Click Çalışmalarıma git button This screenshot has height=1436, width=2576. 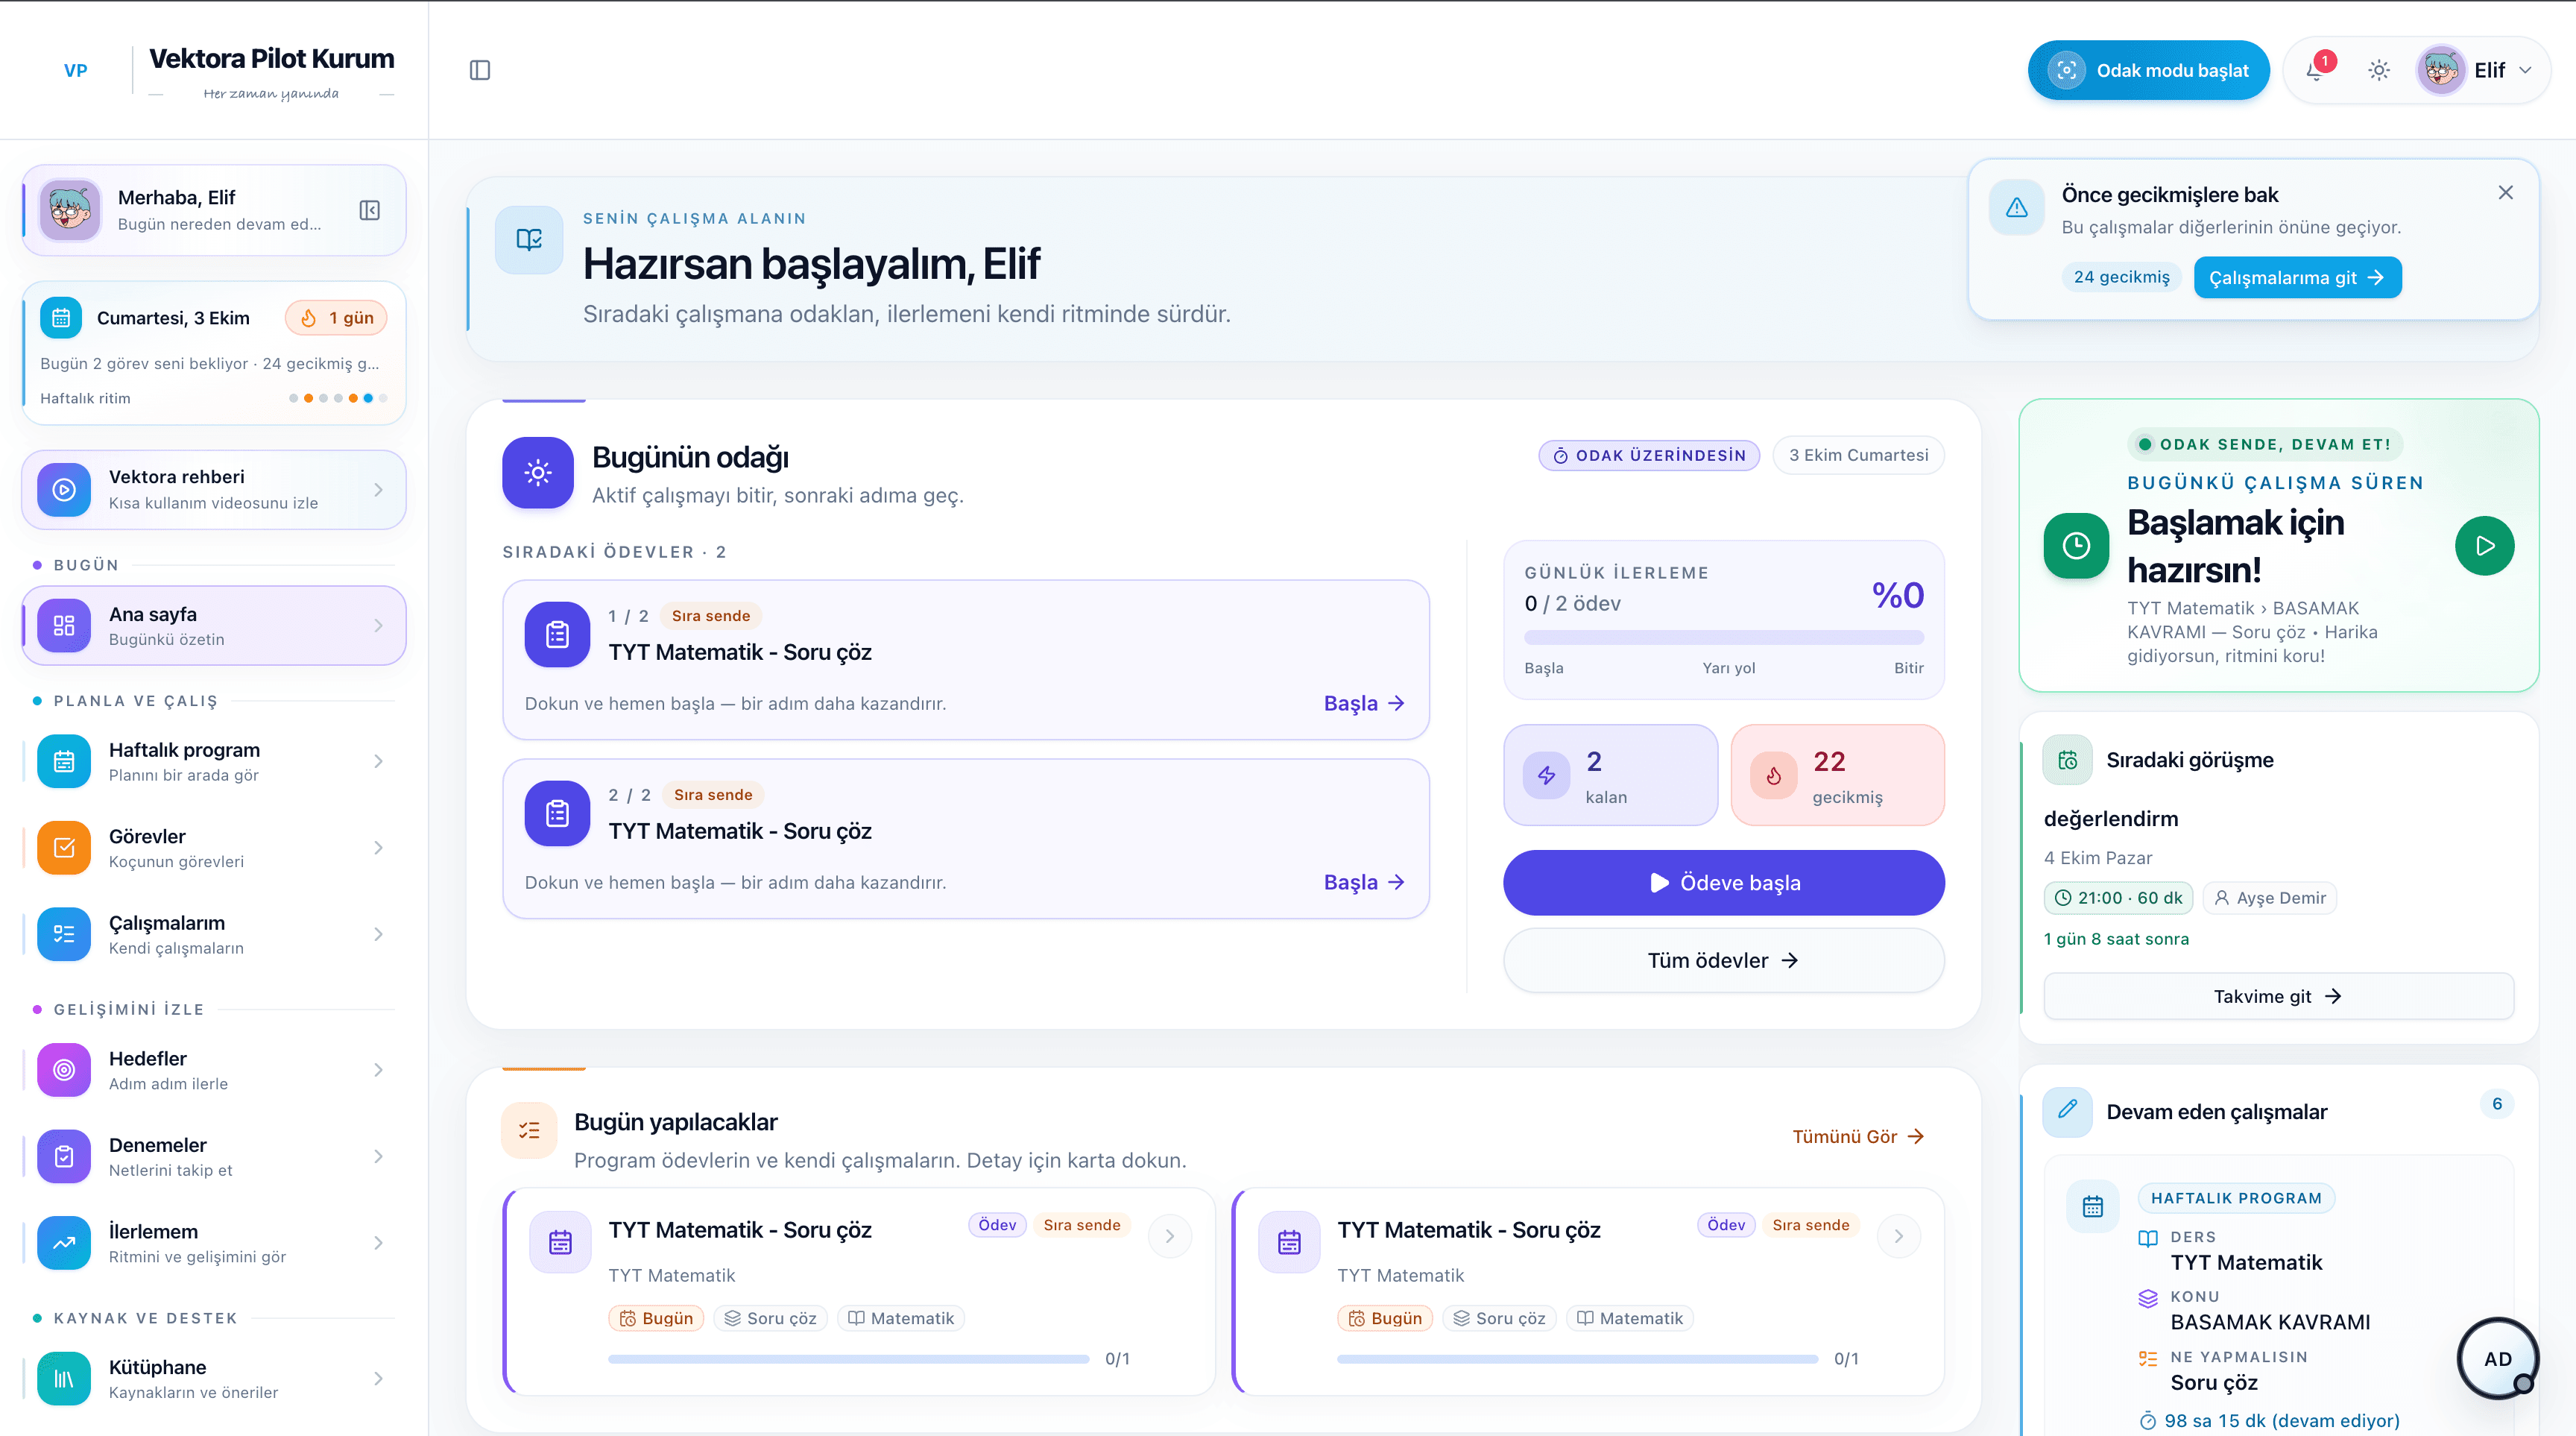coord(2297,277)
